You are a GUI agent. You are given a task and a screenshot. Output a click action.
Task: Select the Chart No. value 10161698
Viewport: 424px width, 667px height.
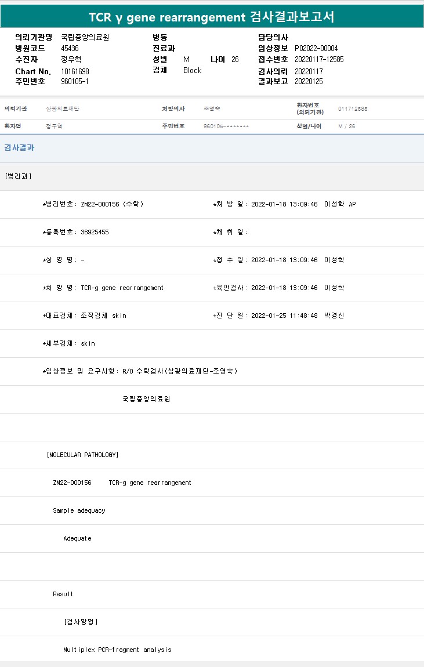point(75,71)
